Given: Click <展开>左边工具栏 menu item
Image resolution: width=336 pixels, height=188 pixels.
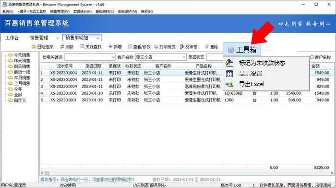Looking at the screenshot, I should coord(32,11).
